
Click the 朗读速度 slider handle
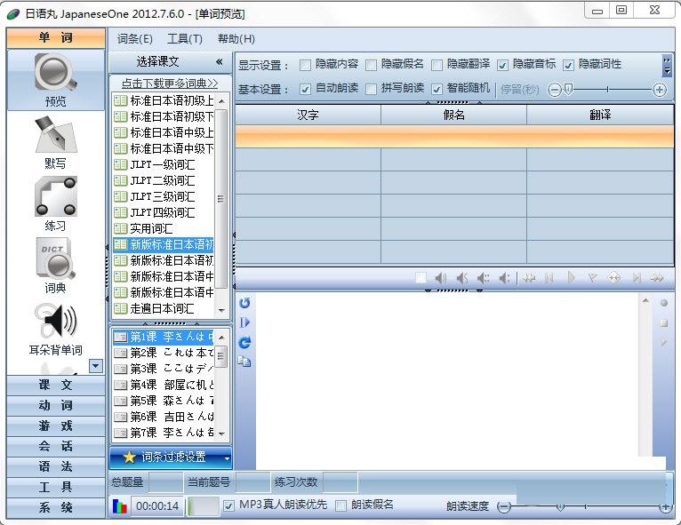[560, 506]
